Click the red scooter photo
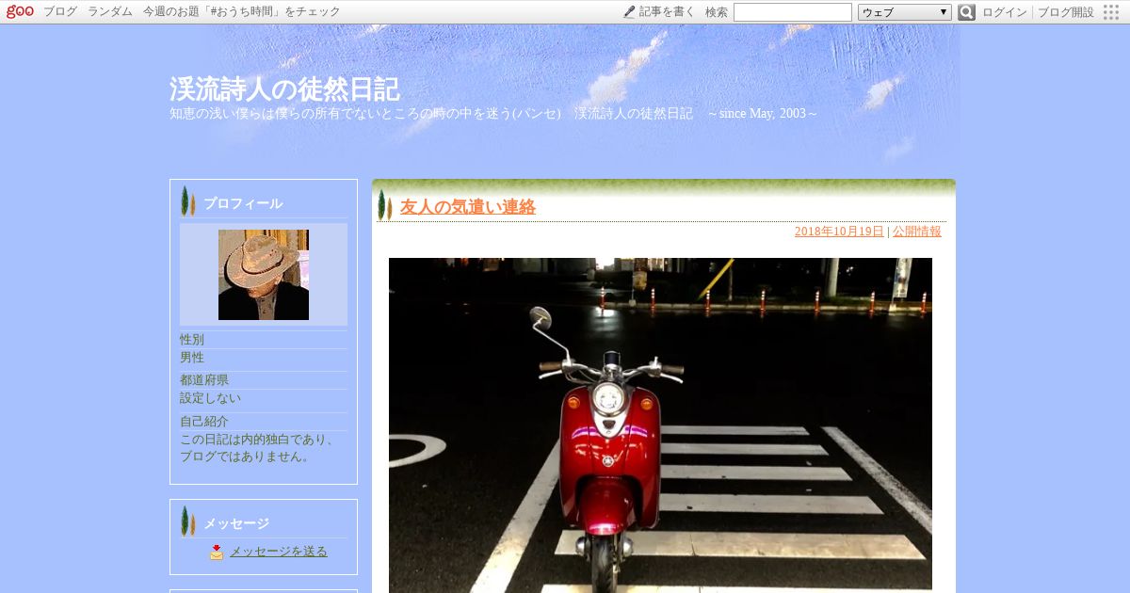1130x593 pixels. click(660, 425)
